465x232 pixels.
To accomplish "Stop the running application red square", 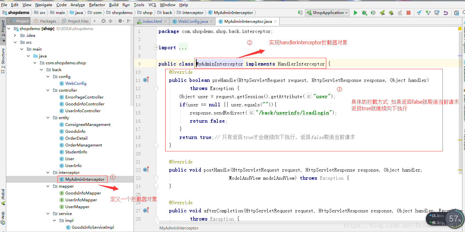I will [409, 13].
